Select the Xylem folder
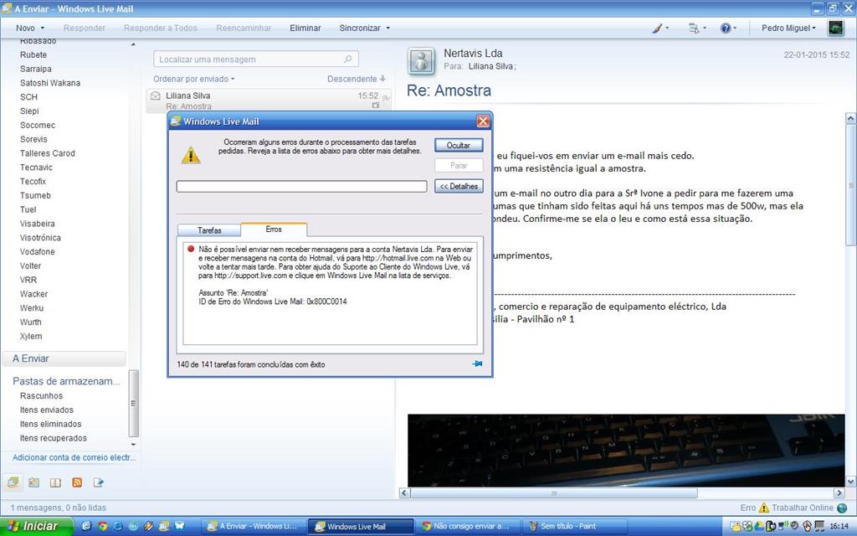This screenshot has height=536, width=857. tap(31, 337)
